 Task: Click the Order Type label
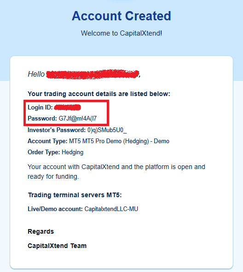(x=44, y=152)
